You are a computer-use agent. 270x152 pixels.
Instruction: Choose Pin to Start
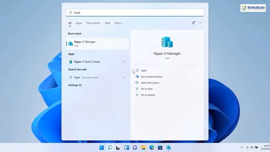(x=147, y=89)
